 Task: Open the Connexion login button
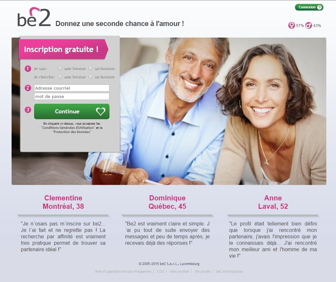309,7
